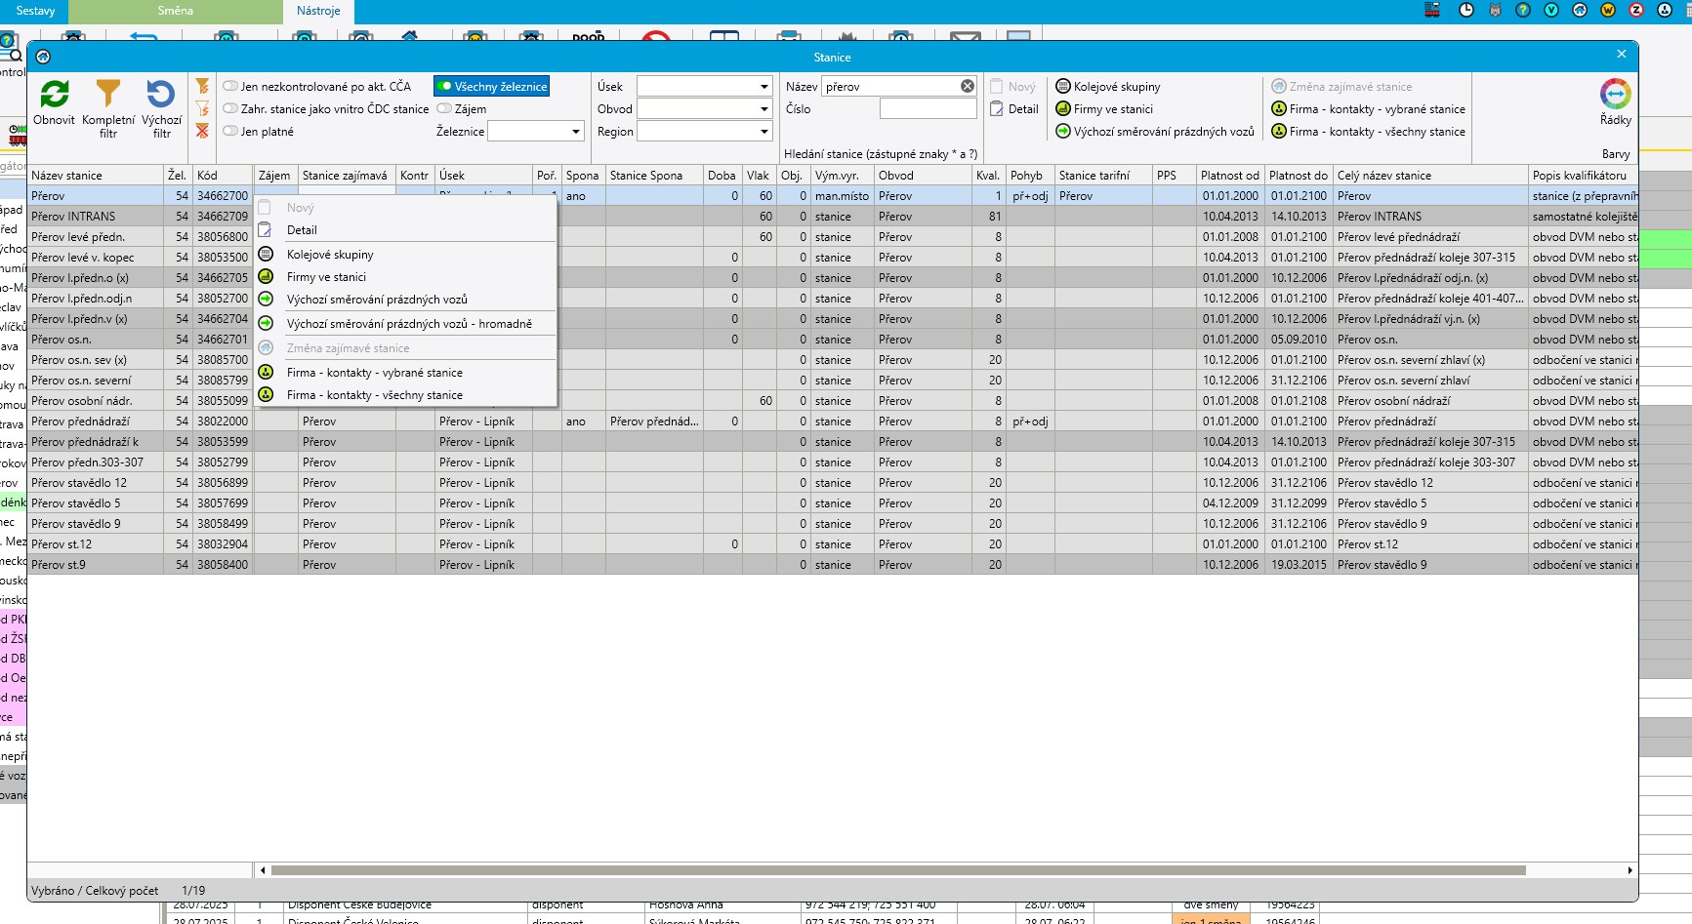Disable the Všechny železnice toggle

[444, 87]
